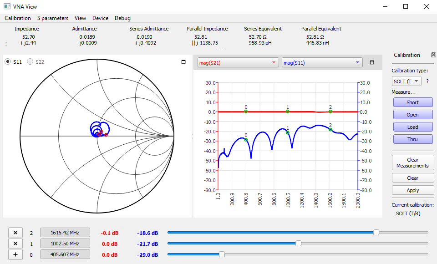
Task: Click the Series Admittance 0.0190 value
Action: pos(144,37)
